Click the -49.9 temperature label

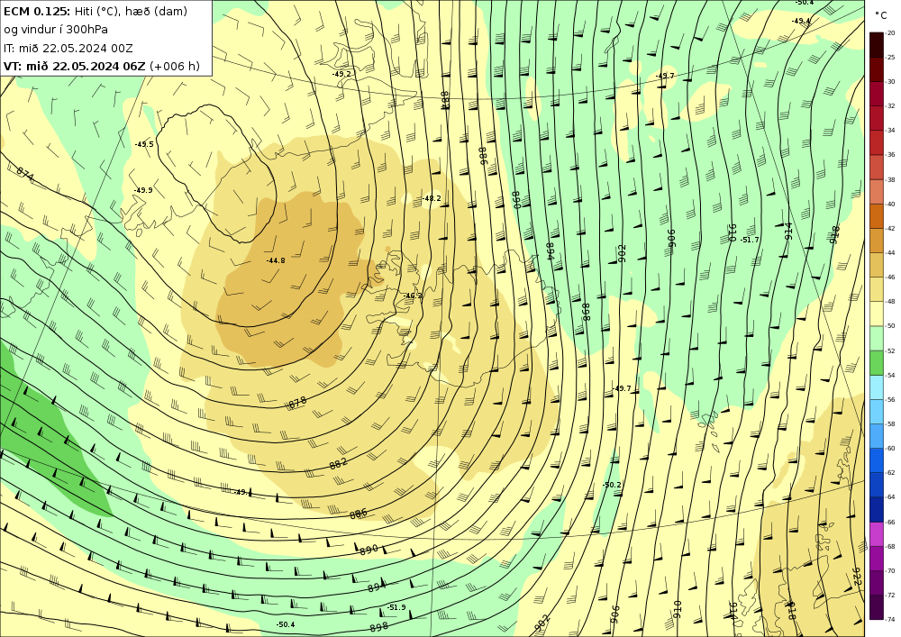pos(143,190)
